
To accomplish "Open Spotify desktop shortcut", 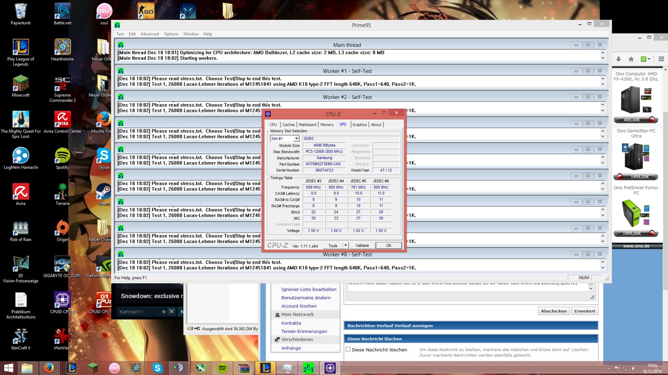I will coord(62,158).
